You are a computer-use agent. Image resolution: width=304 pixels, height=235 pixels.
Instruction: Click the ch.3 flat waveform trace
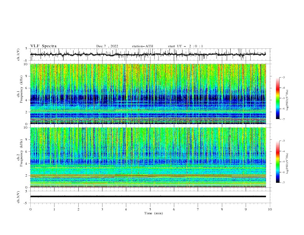[148, 197]
